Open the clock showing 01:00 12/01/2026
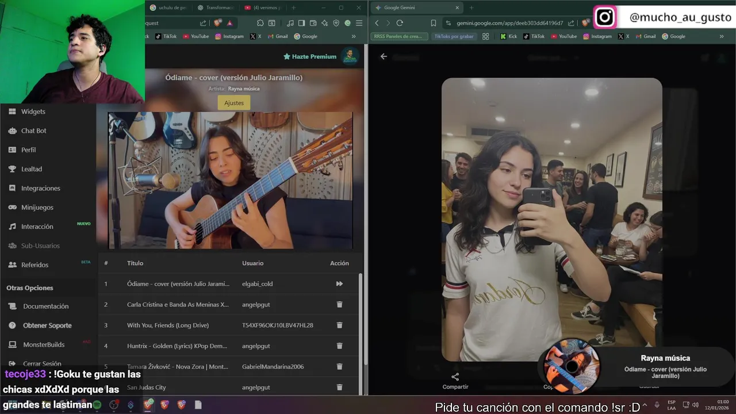736x414 pixels. tap(717, 405)
